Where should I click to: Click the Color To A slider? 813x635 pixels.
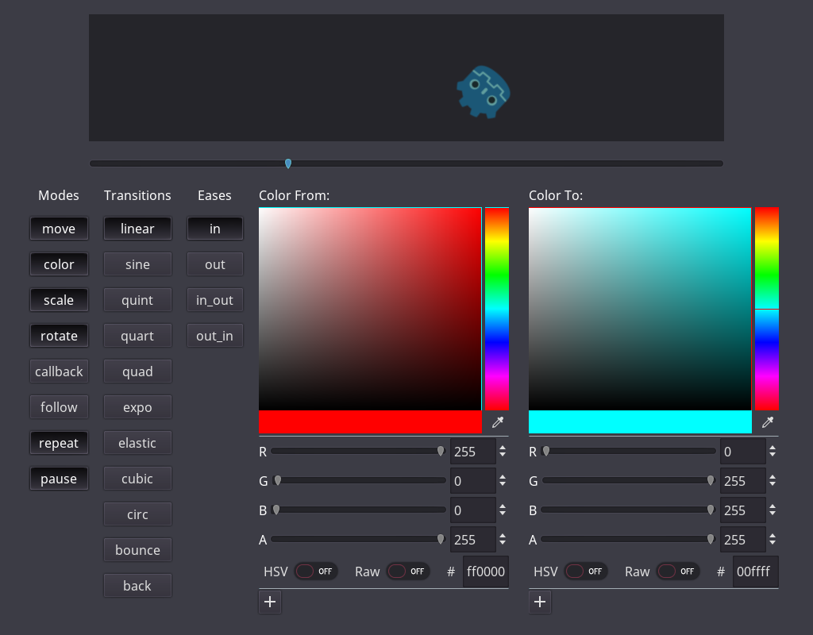click(629, 539)
